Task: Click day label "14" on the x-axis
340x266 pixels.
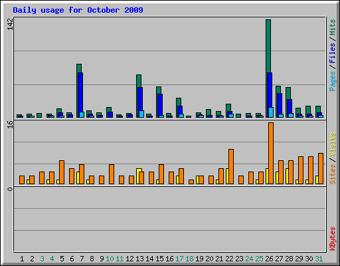Action: tap(149, 259)
